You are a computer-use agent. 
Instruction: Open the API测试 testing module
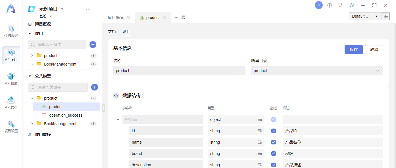point(11,79)
